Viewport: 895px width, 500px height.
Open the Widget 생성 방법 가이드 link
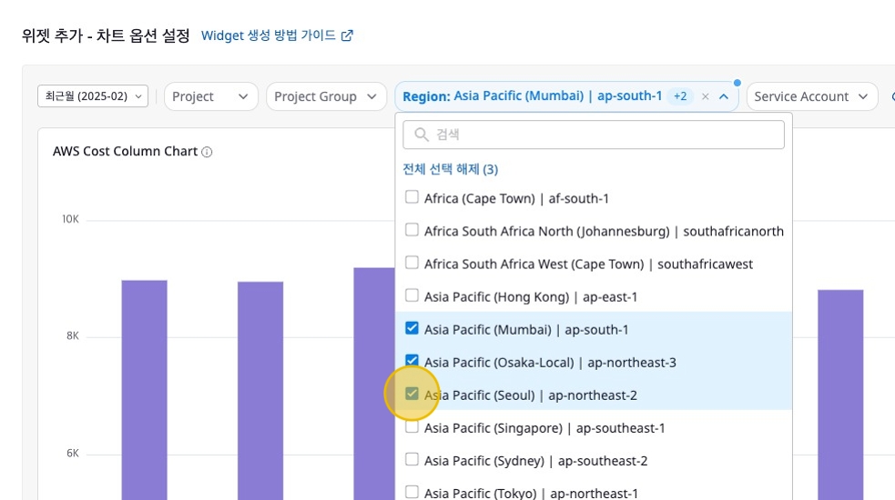(x=269, y=36)
